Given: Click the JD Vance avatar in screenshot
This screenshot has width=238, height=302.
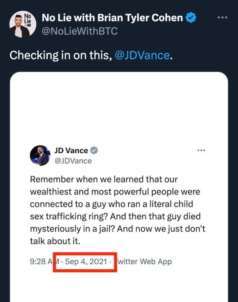Looking at the screenshot, I should tap(40, 155).
